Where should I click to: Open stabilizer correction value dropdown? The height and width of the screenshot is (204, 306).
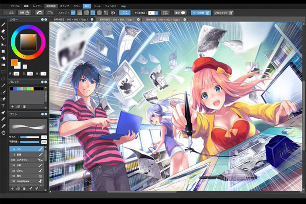pos(157,13)
